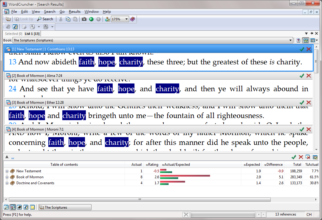Reject Ether 12:28 result with red X

pos(309,103)
